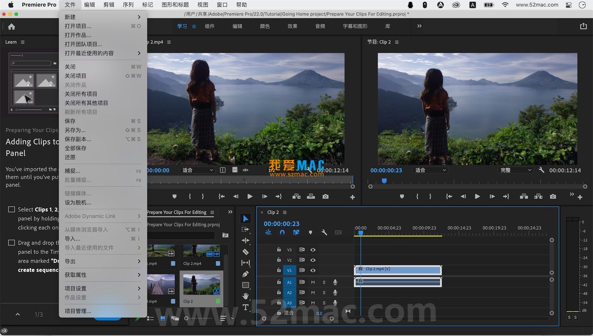Toggle lock on the V2 track
Viewport: 593px width, 336px height.
click(279, 260)
